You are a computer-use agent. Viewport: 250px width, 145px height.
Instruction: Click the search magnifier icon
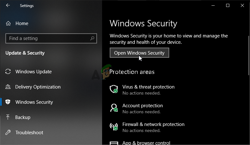click(92, 38)
